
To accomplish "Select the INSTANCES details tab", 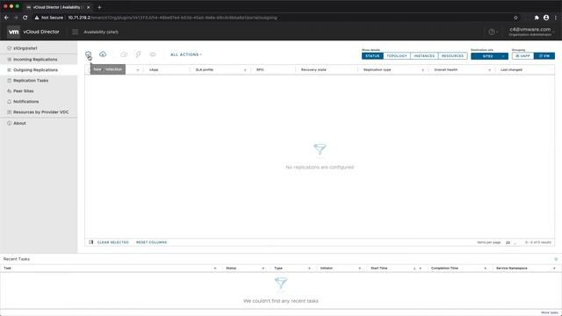I will (x=424, y=56).
